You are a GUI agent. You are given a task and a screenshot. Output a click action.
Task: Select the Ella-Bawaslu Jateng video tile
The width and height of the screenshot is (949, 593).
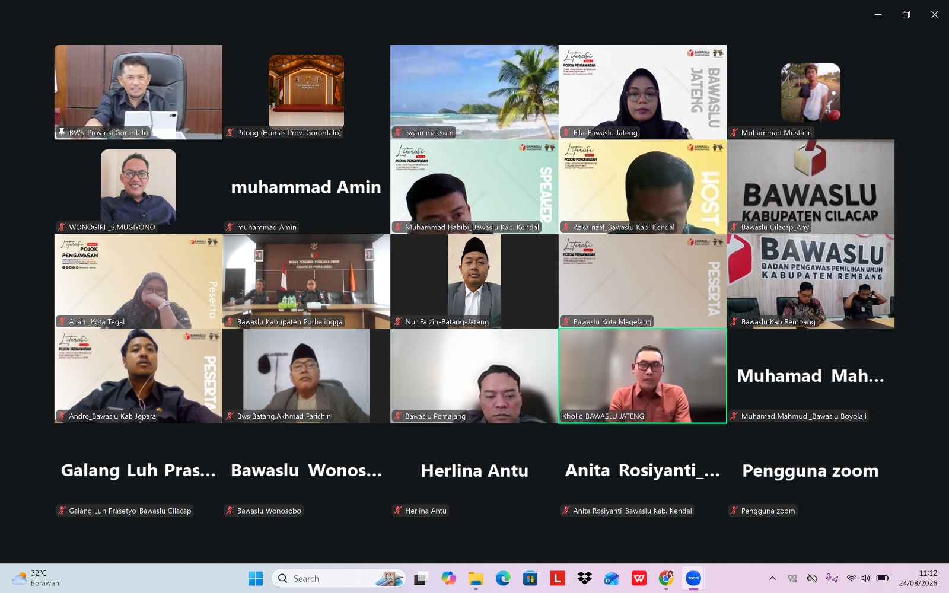click(x=642, y=92)
